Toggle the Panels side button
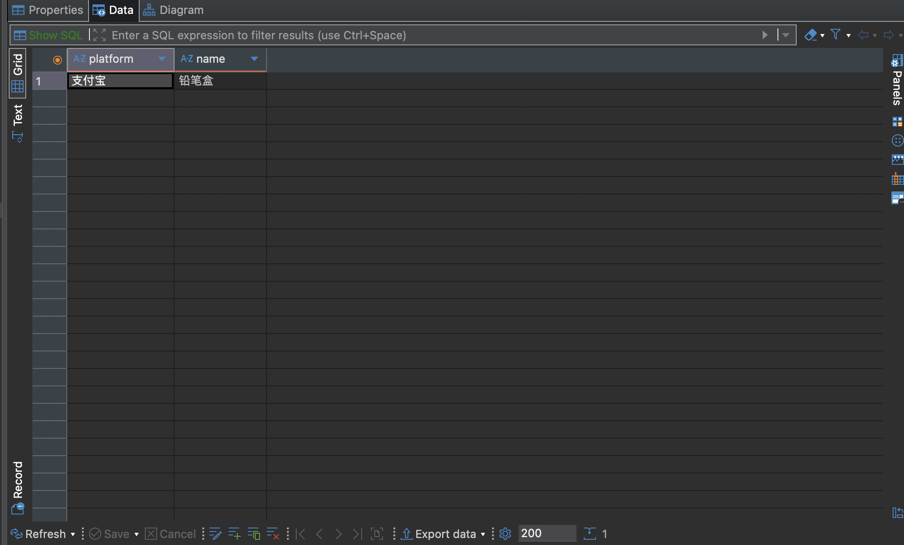 897,80
